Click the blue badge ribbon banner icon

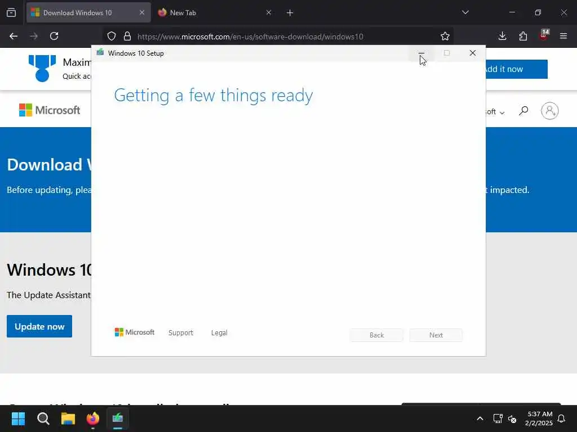click(x=42, y=68)
